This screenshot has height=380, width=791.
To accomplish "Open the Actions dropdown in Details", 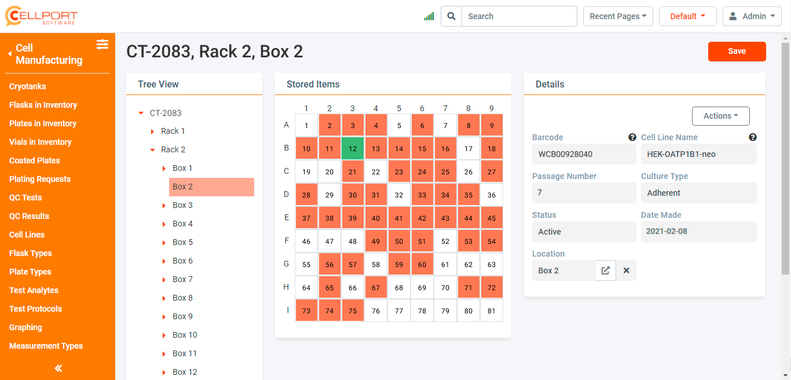I will tap(720, 116).
